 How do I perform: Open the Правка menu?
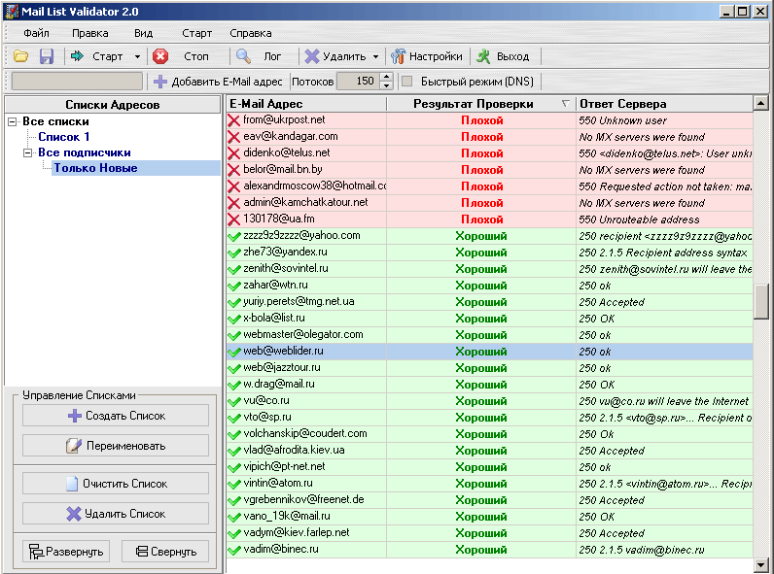coord(89,33)
